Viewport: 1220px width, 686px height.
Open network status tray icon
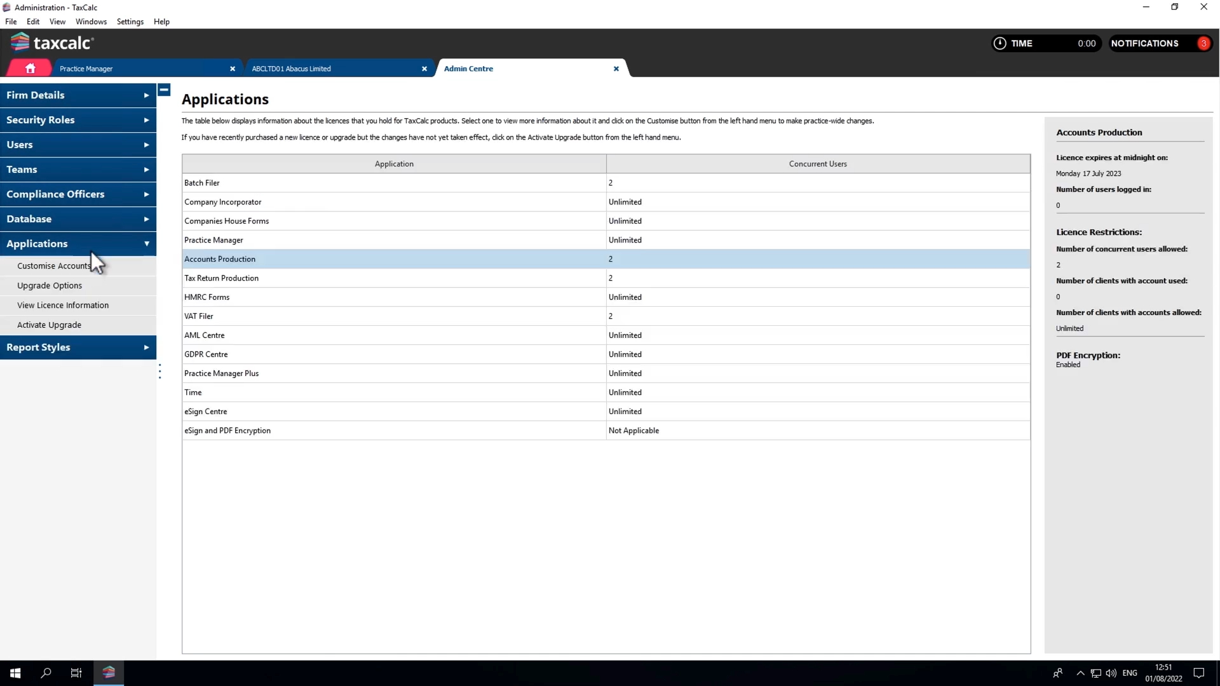point(1095,673)
